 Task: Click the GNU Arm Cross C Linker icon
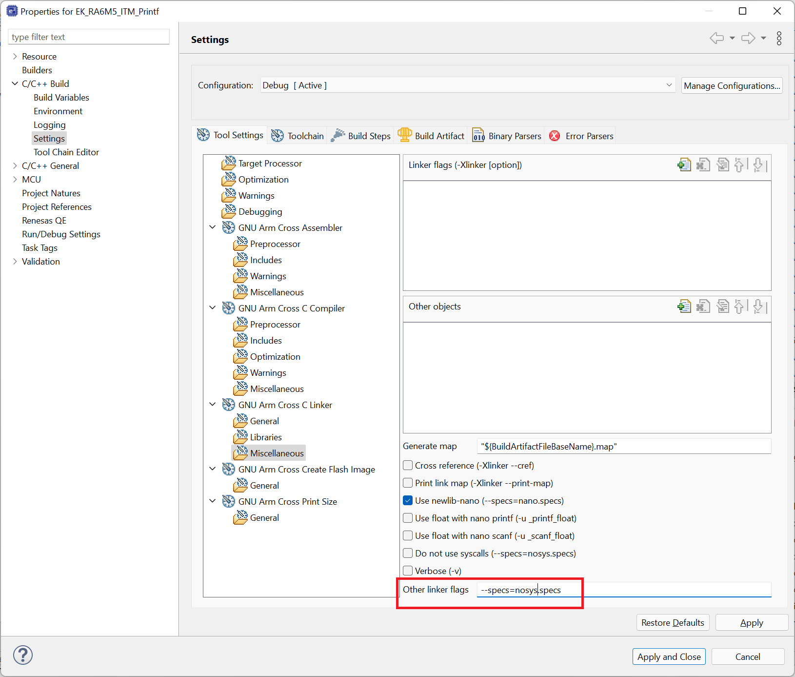(228, 405)
